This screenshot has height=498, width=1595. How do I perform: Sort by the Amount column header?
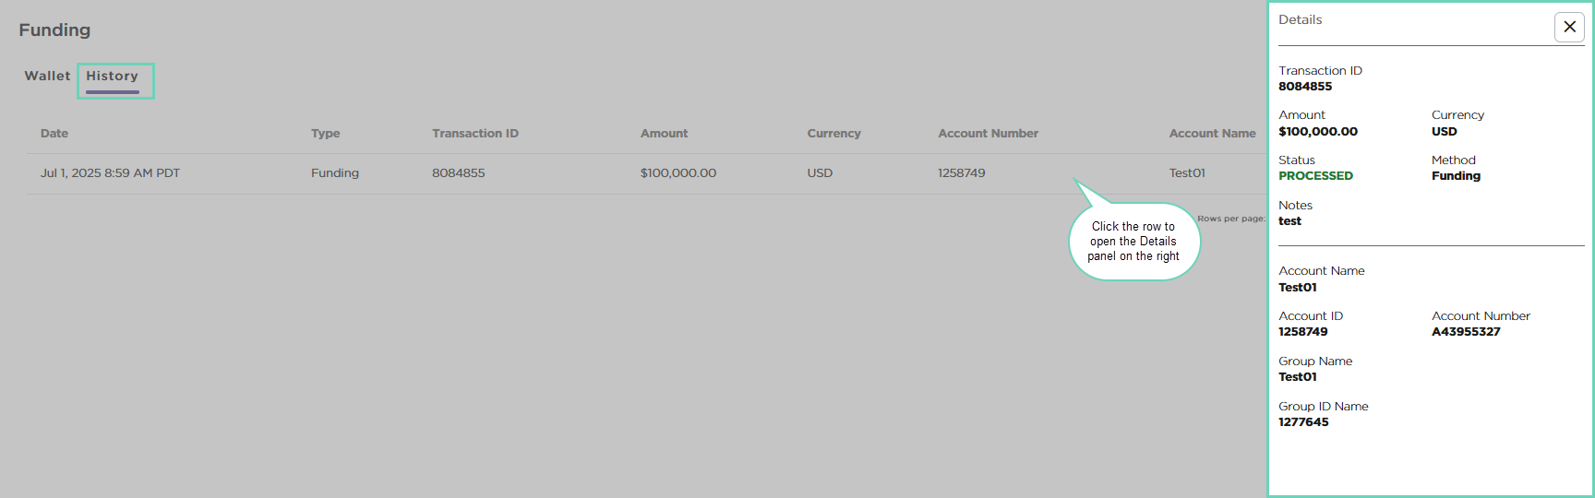[x=664, y=134]
